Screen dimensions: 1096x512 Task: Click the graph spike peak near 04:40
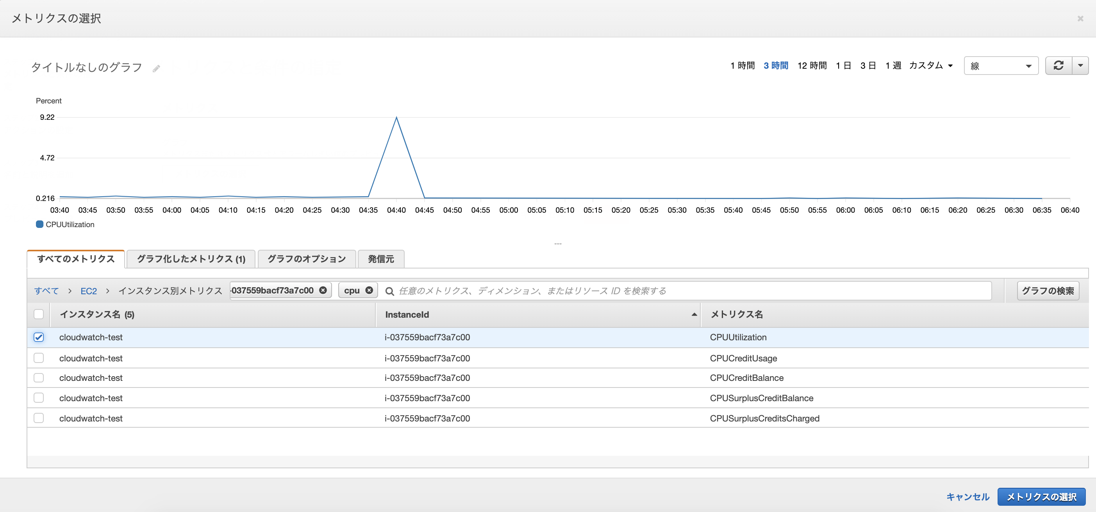(396, 117)
